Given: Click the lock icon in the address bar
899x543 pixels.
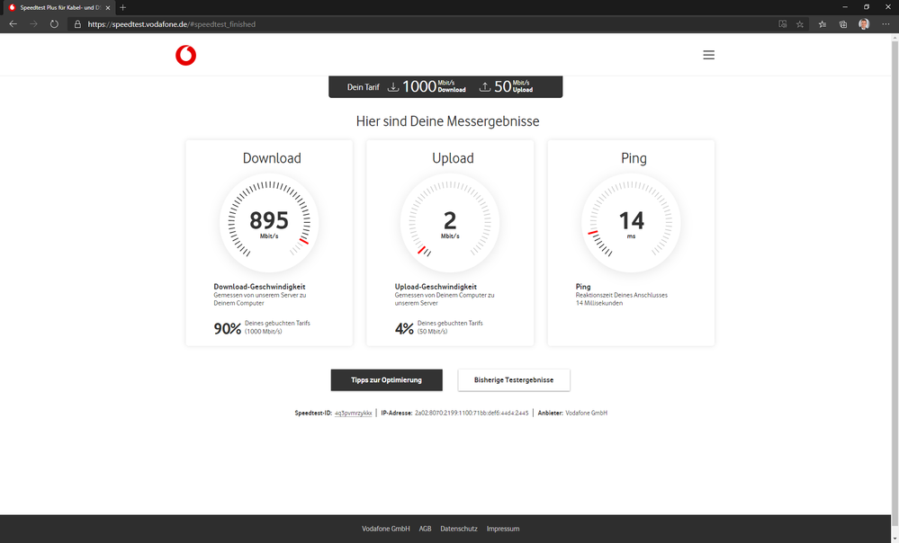Looking at the screenshot, I should pos(77,24).
